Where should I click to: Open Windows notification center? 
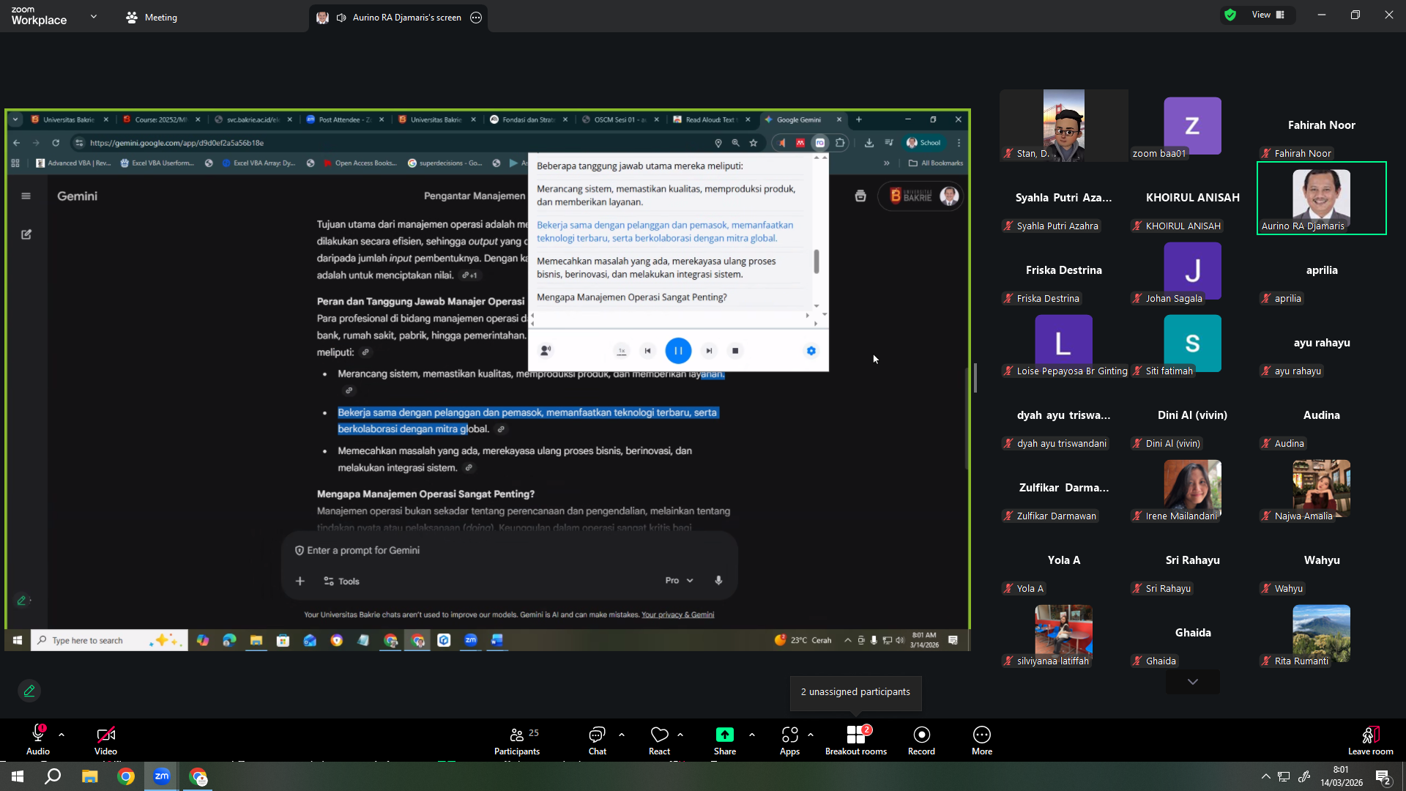pos(1383,777)
